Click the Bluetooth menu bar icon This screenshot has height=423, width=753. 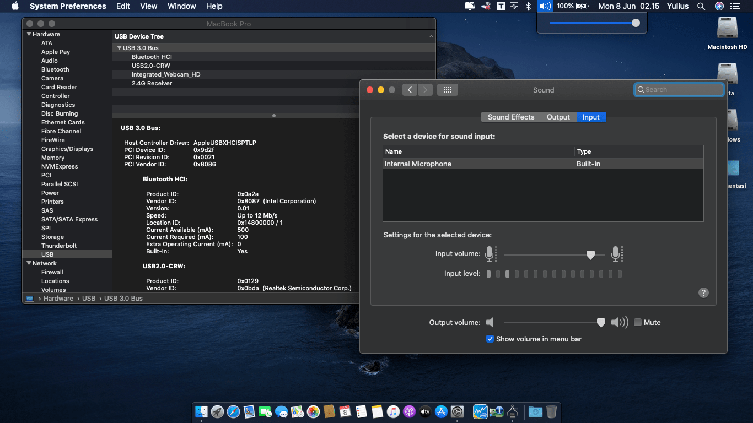(x=528, y=6)
